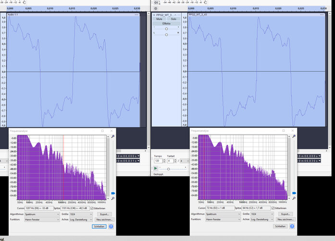Maximize the right Frequenzanalyse window
The image size is (335, 241).
click(284, 131)
